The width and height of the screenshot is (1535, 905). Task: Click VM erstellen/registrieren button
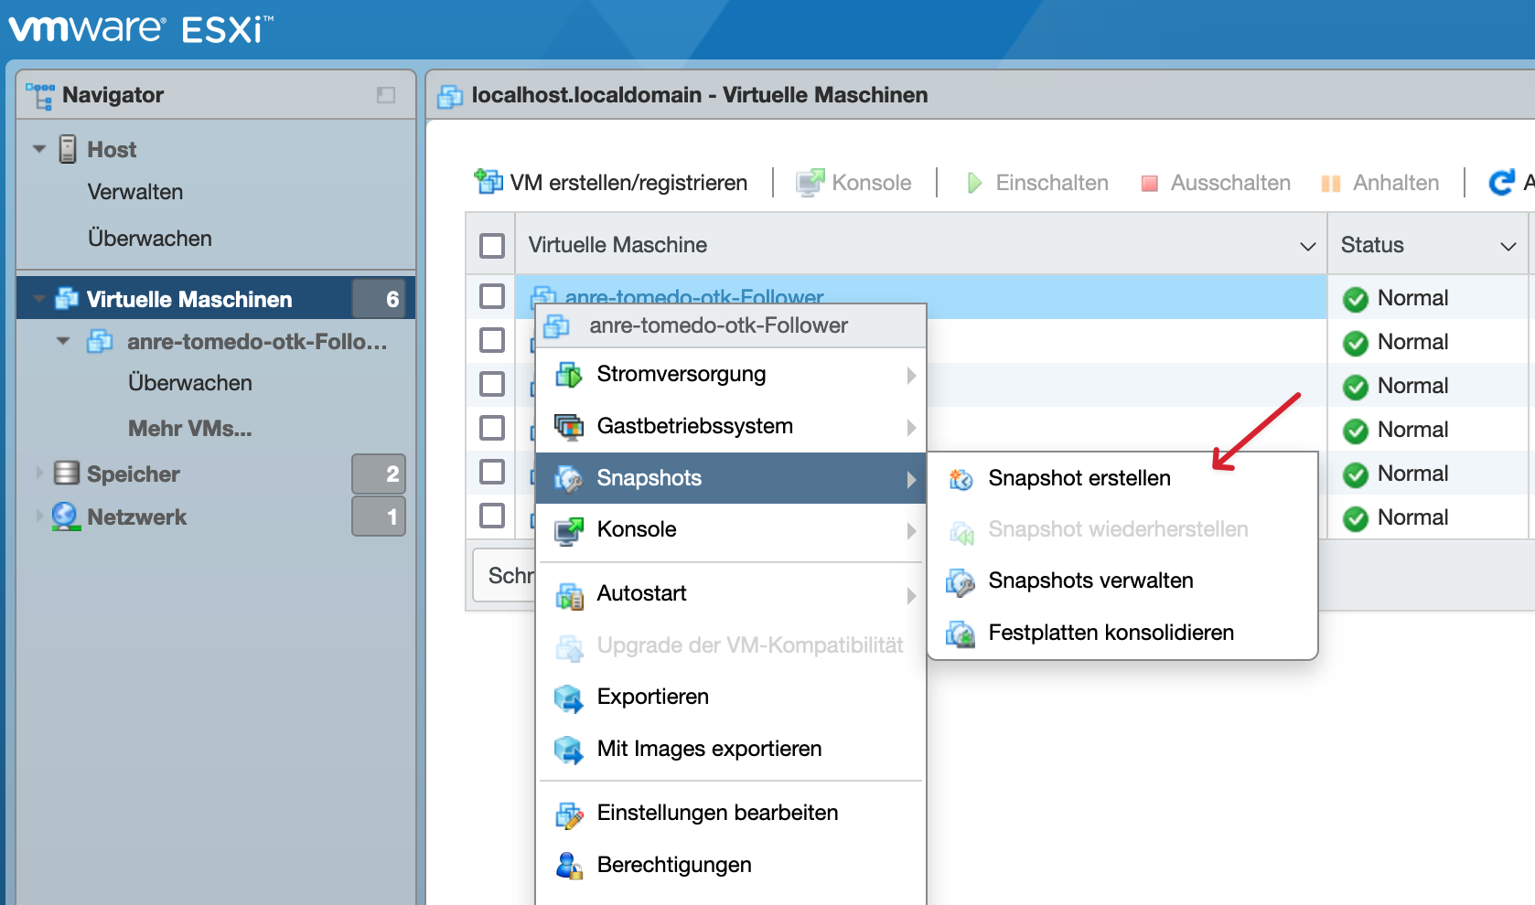(x=611, y=183)
